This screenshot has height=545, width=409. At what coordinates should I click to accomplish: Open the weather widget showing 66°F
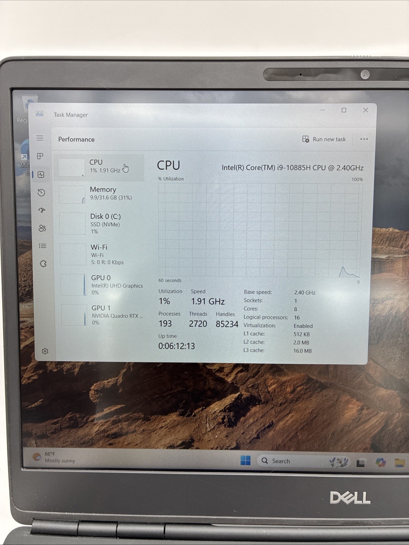point(54,457)
